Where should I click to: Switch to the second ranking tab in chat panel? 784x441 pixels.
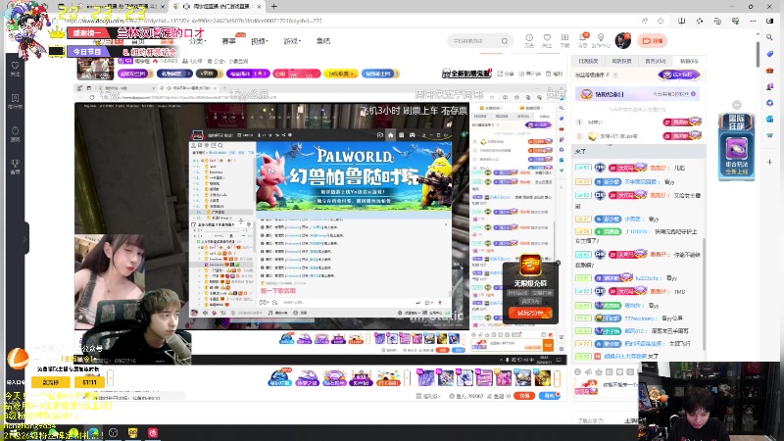point(621,61)
